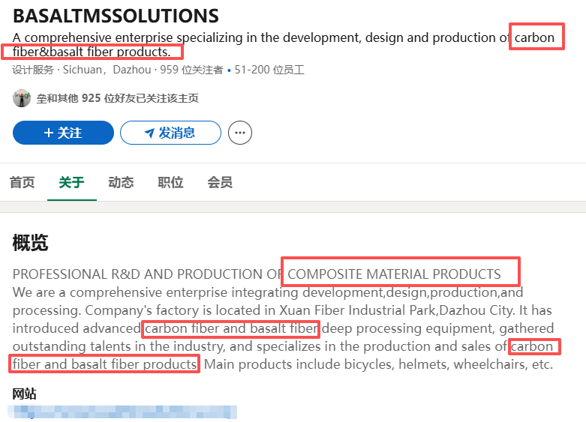Select the 关于 tab

pyautogui.click(x=71, y=182)
